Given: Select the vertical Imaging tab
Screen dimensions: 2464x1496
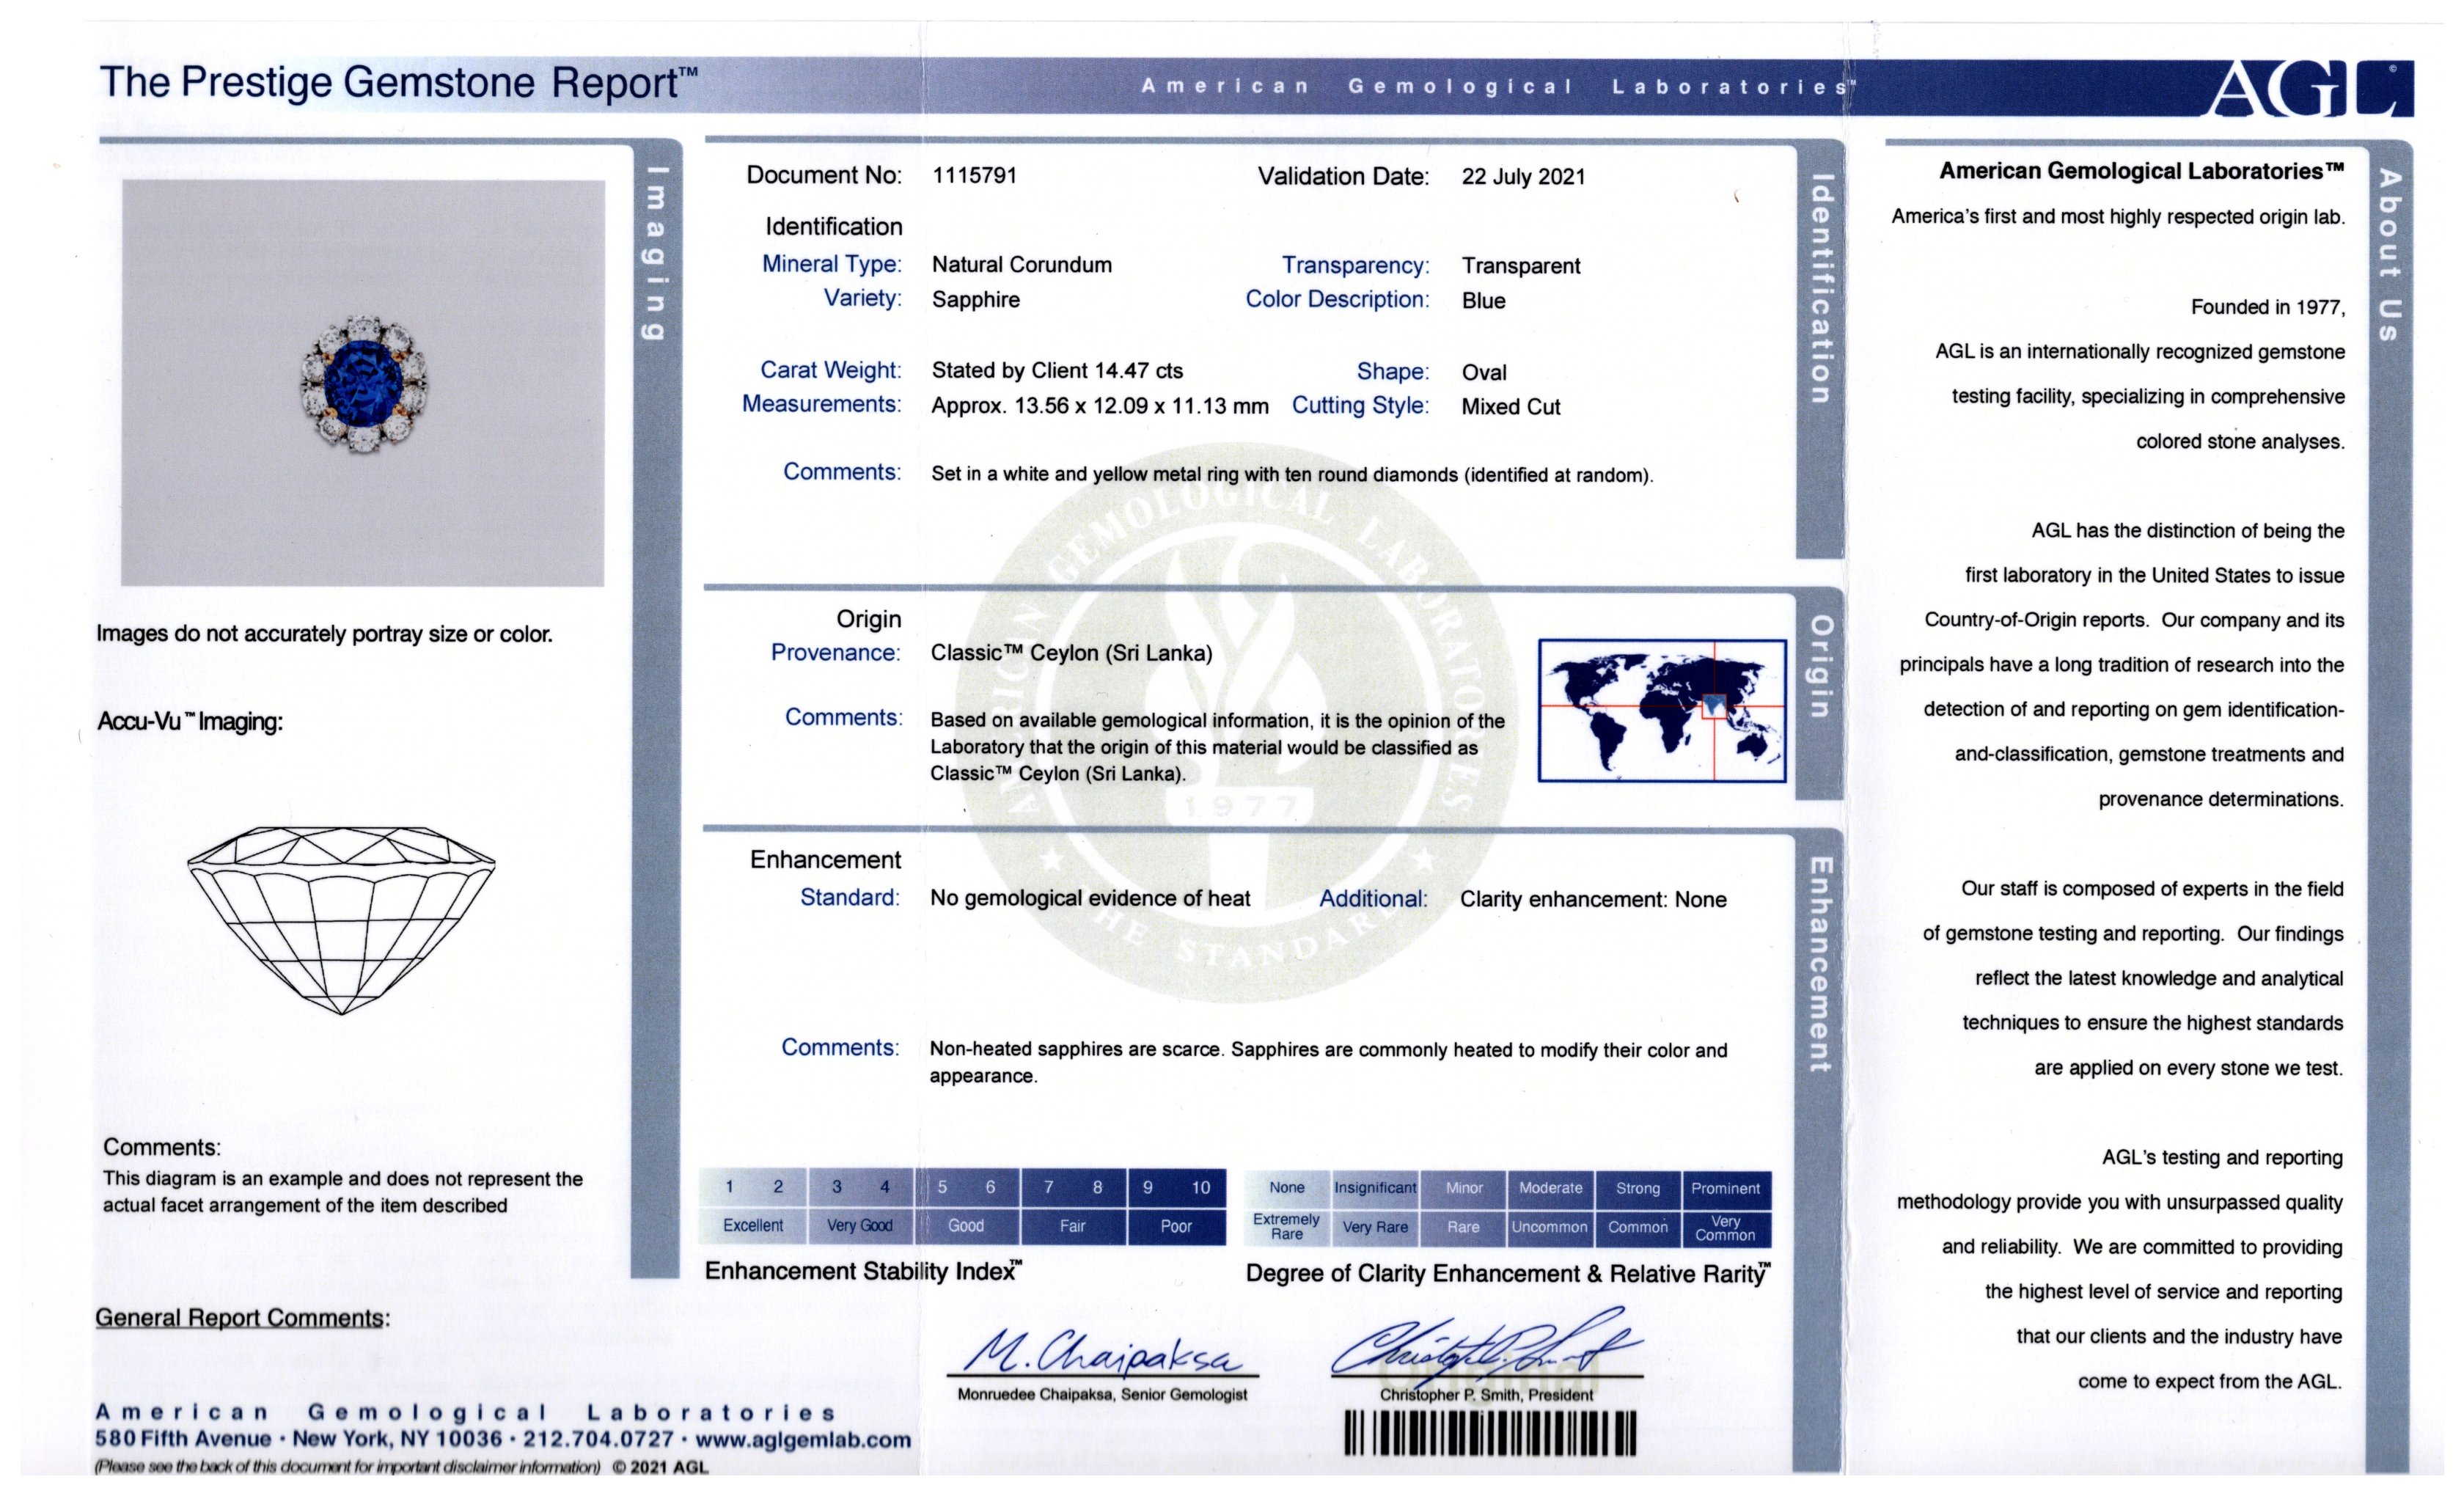Looking at the screenshot, I should [656, 253].
